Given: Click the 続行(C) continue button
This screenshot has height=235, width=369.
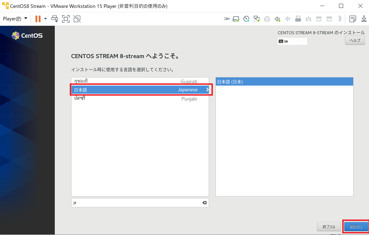Looking at the screenshot, I should tap(356, 227).
